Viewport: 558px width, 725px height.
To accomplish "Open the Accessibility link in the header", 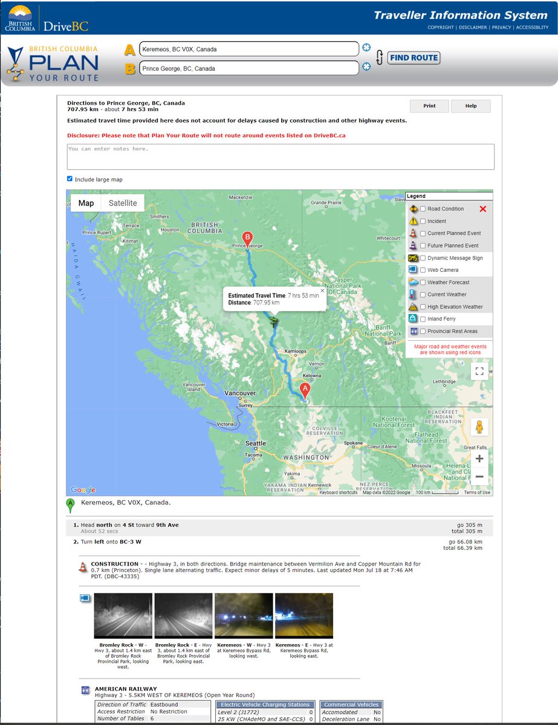I will tap(532, 27).
